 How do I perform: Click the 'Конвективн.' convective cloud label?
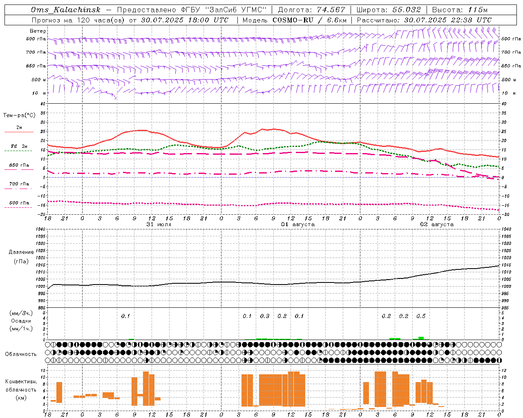21,381
